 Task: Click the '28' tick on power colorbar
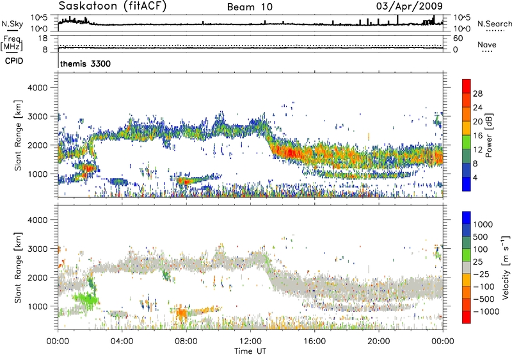pos(477,94)
